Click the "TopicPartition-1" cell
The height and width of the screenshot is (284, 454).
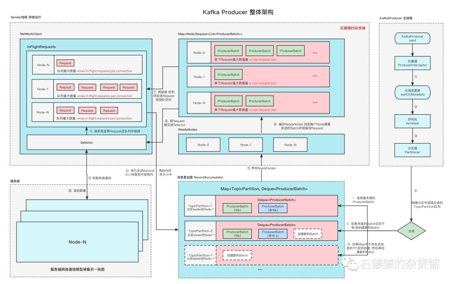[x=200, y=206]
